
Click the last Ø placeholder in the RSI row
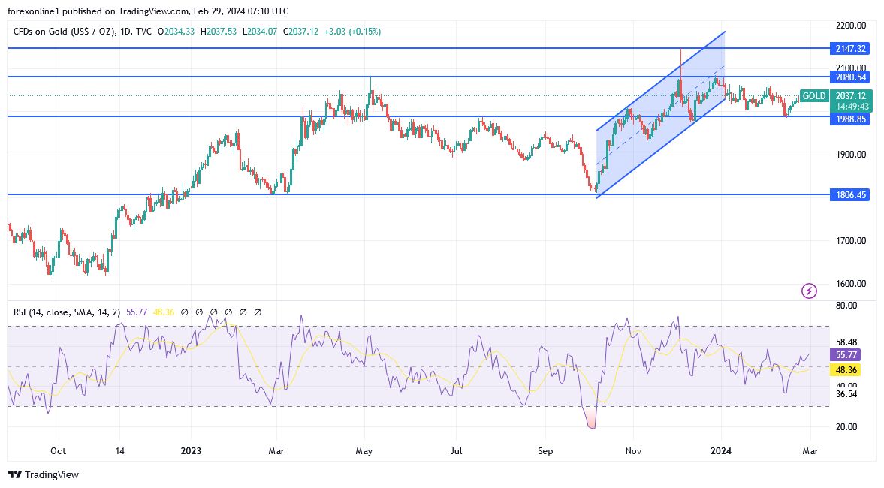[258, 311]
